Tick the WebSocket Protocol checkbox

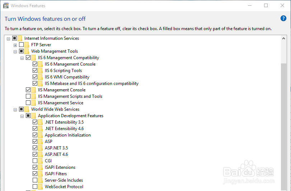(x=35, y=187)
